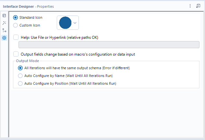Image resolution: width=205 pixels, height=140 pixels.
Task: Toggle Output fields change based on macro's configuration
Action: pyautogui.click(x=16, y=54)
